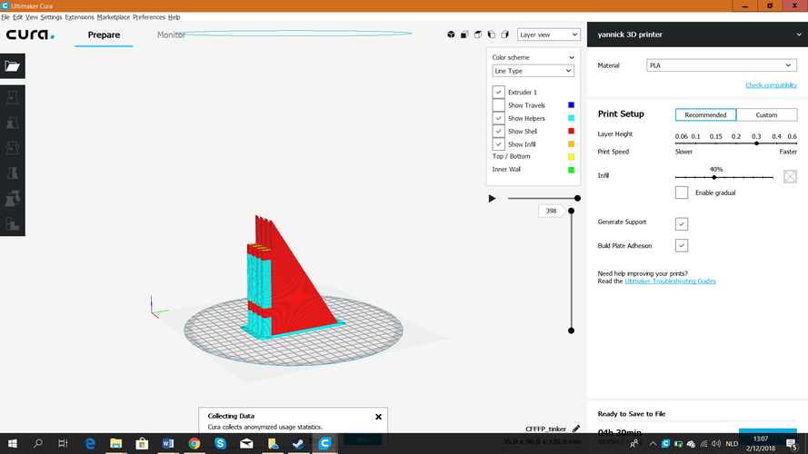Uncheck the Show Shell checkbox
Image resolution: width=808 pixels, height=454 pixels.
[x=498, y=131]
